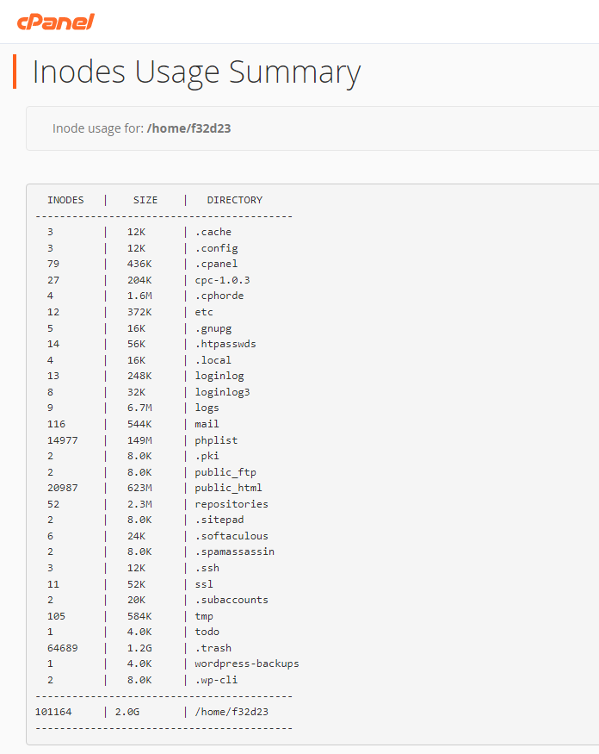
Task: Click the INODES column header
Action: 65,200
